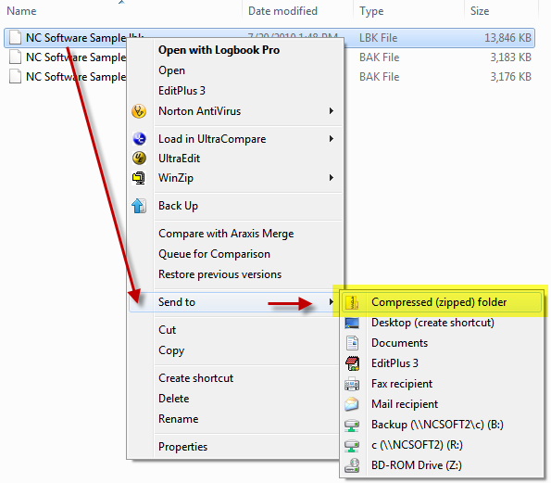Sort by the Type column header

coord(371,11)
